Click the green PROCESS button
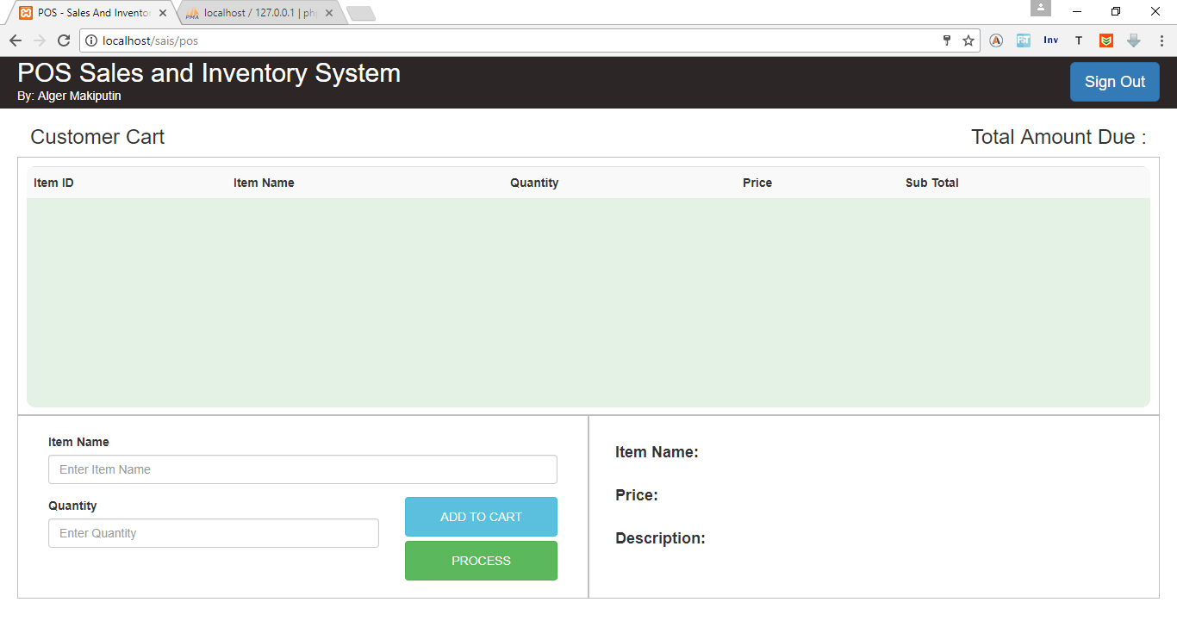Screen dimensions: 1177x627 (481, 561)
